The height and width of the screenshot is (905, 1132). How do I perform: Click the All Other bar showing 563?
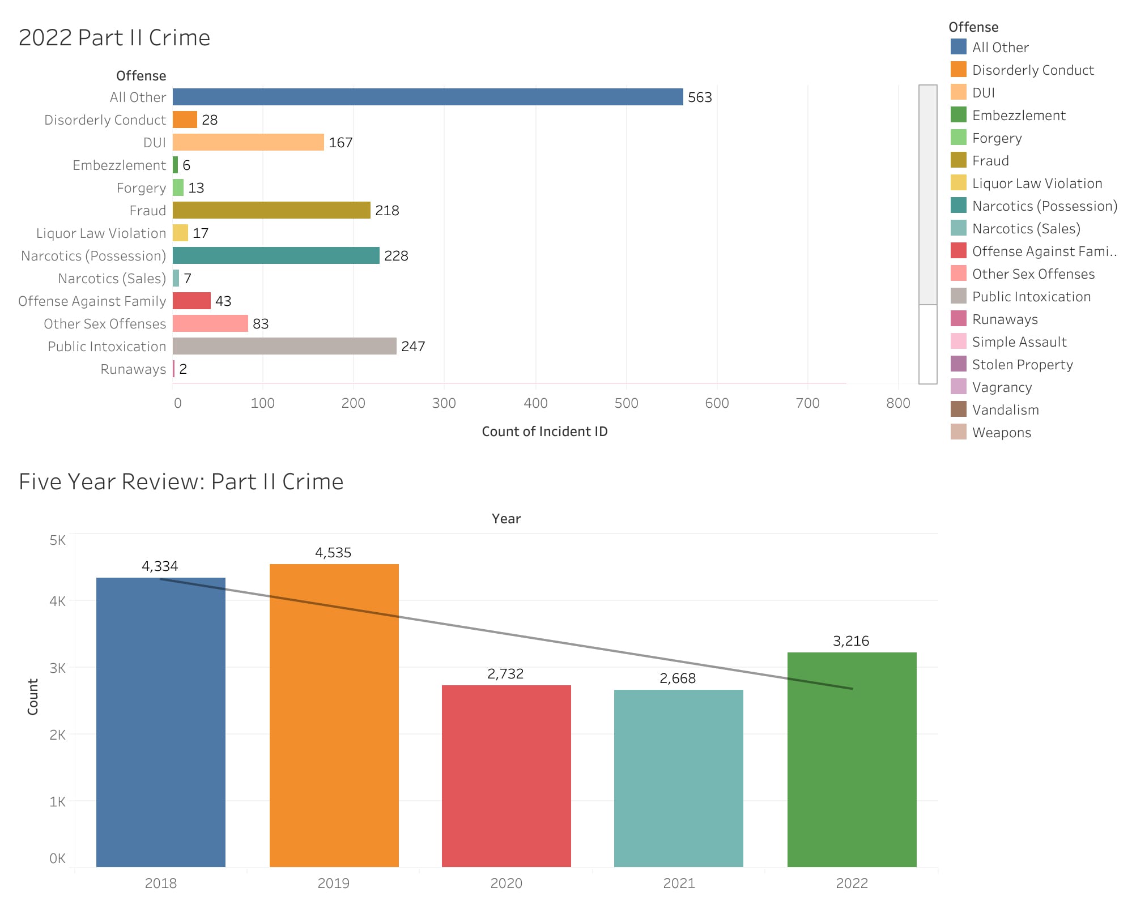pos(427,97)
